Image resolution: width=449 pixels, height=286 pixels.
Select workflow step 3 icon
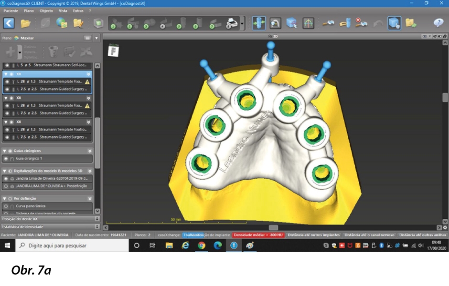click(x=149, y=23)
